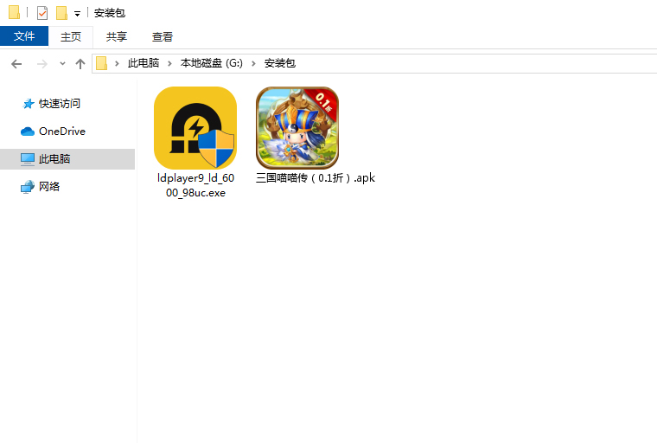Click the New Folder icon in quick access toolbar
Screen dimensions: 657x443
click(x=61, y=13)
